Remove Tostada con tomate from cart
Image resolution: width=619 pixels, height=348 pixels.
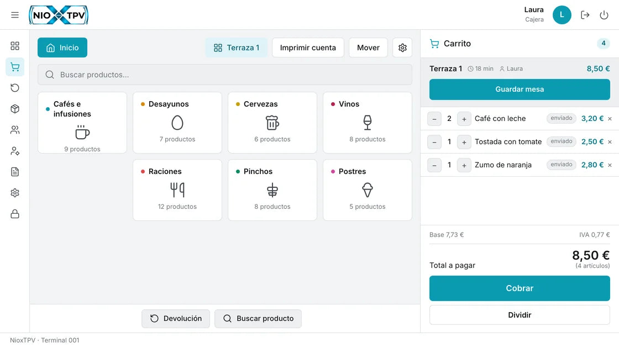[x=610, y=142]
